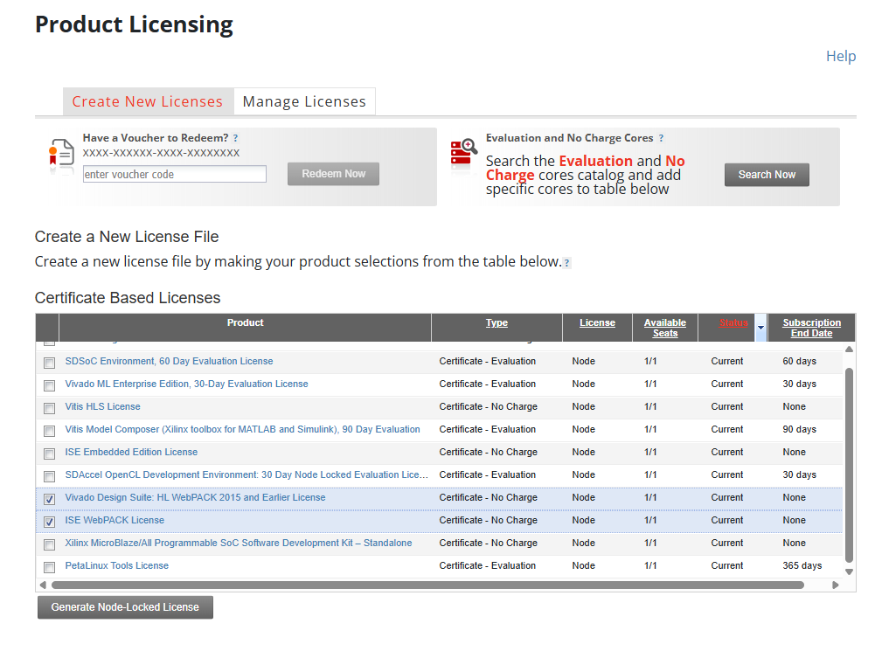Switch to Manage Licenses tab
Viewport: 875px width, 651px height.
point(304,101)
